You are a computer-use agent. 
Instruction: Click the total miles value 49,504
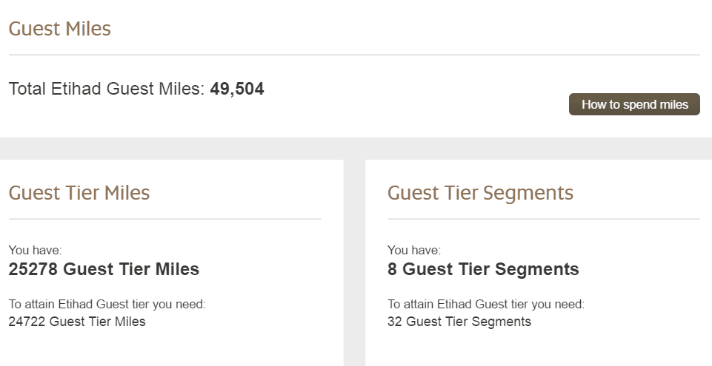[x=237, y=89]
